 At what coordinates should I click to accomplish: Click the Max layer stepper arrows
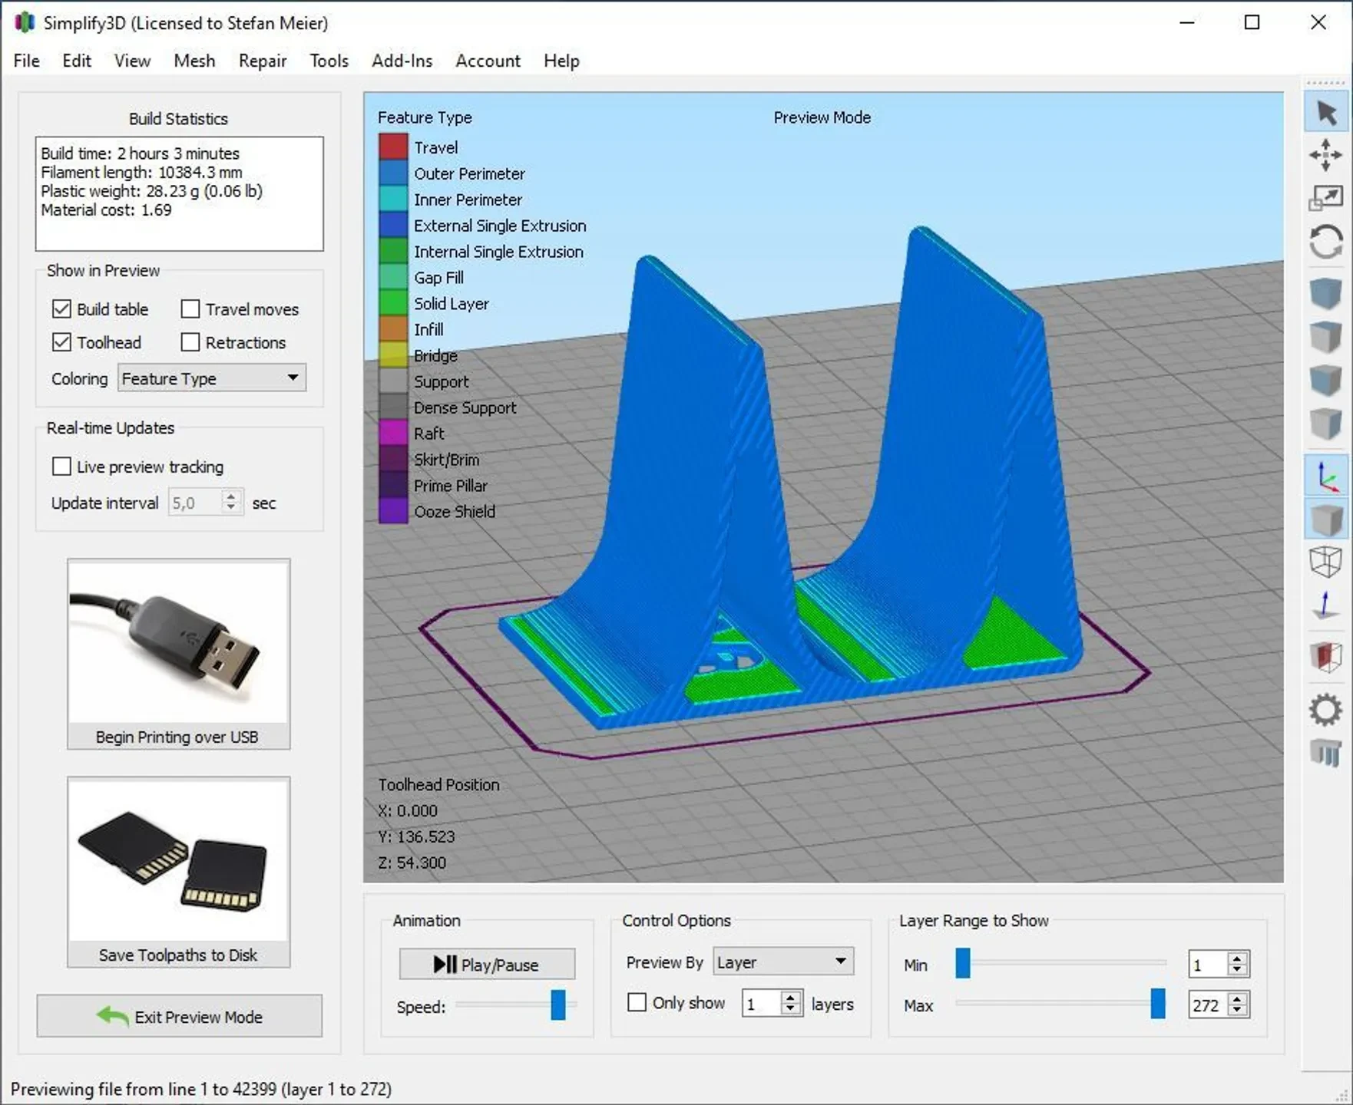pyautogui.click(x=1237, y=1004)
